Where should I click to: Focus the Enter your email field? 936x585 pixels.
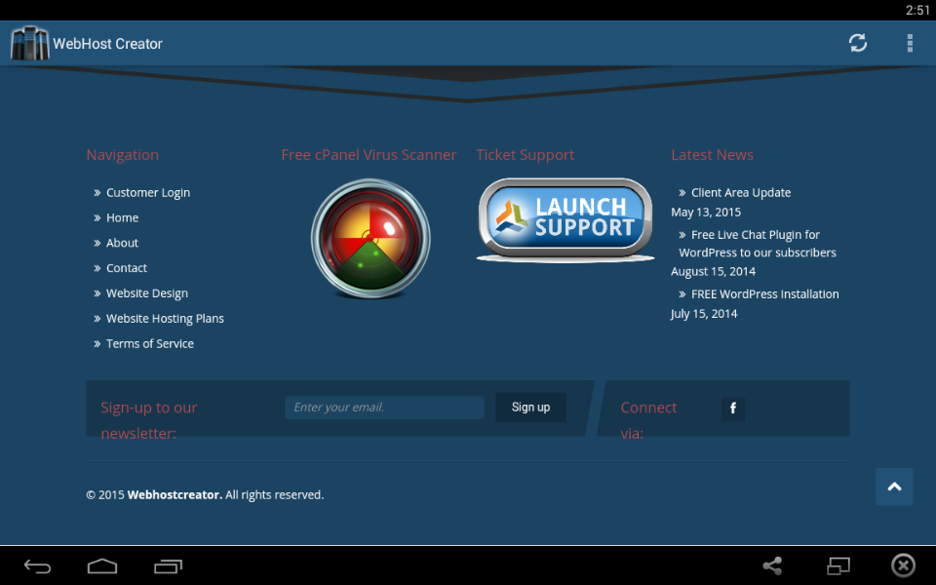(384, 408)
